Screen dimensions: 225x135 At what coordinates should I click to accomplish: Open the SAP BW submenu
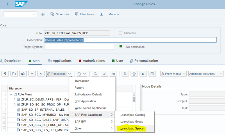pos(92,122)
